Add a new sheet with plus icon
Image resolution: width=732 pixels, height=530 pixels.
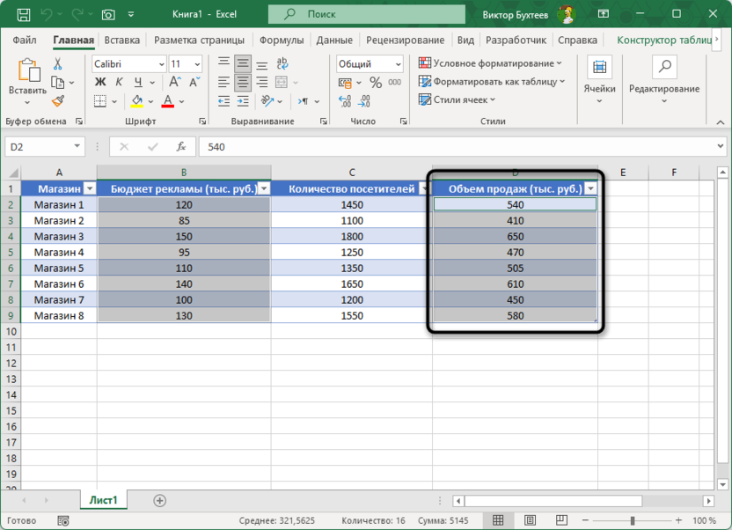tap(159, 500)
